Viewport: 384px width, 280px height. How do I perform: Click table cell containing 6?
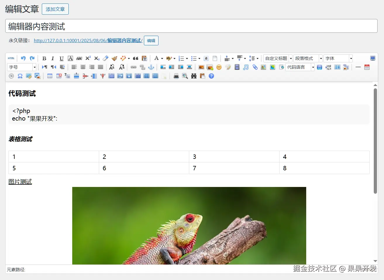[144, 168]
